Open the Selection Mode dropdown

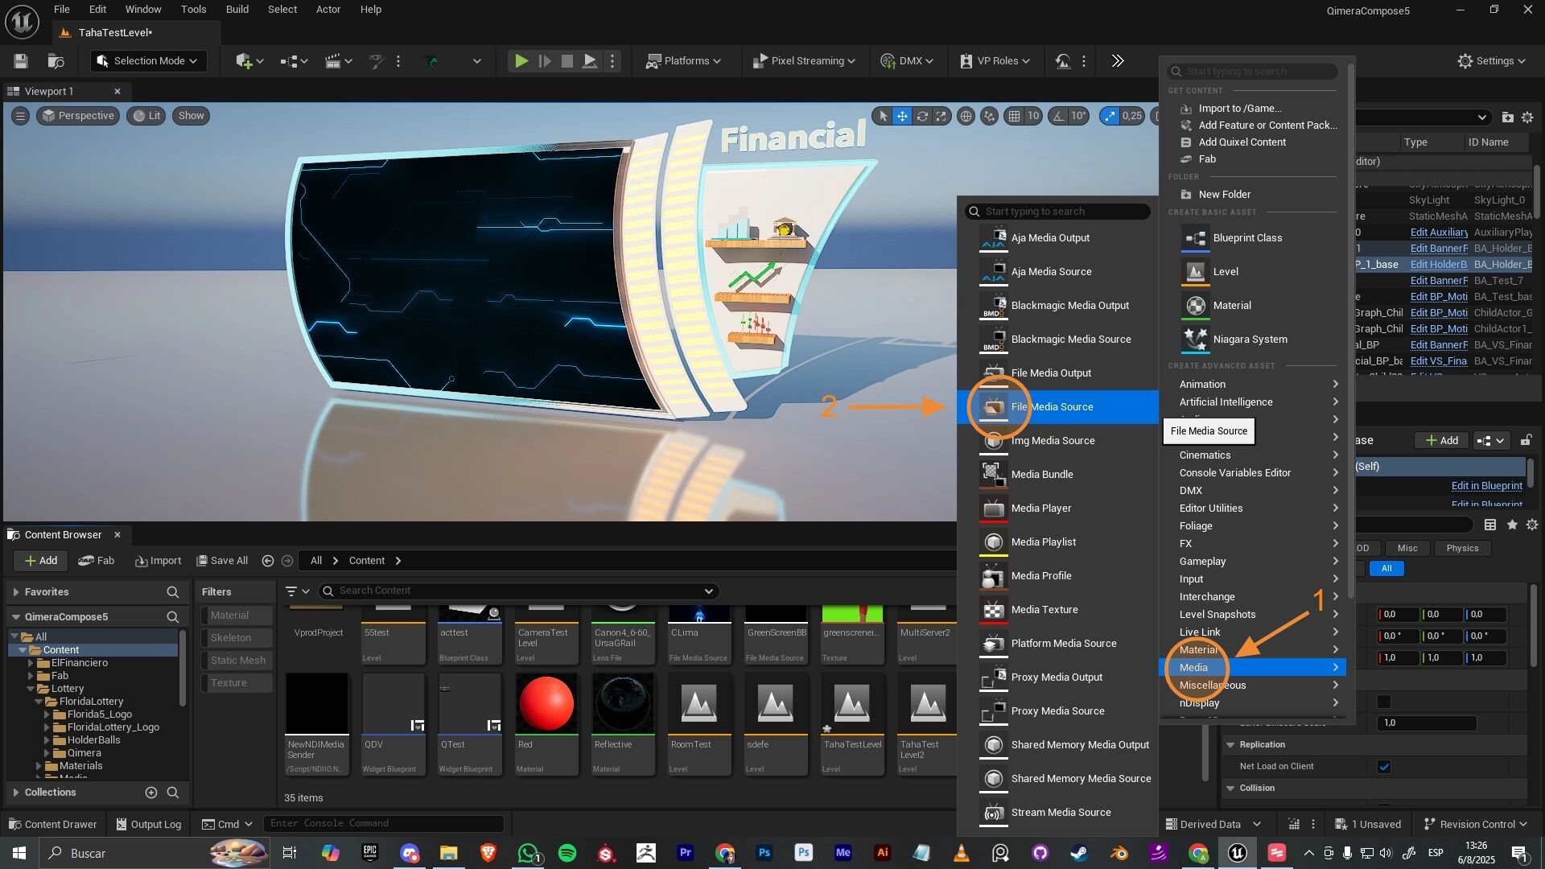click(147, 61)
